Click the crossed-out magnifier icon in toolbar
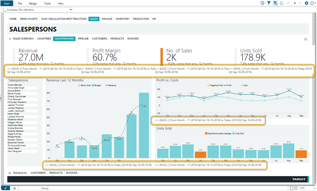The image size is (317, 191). click(288, 3)
